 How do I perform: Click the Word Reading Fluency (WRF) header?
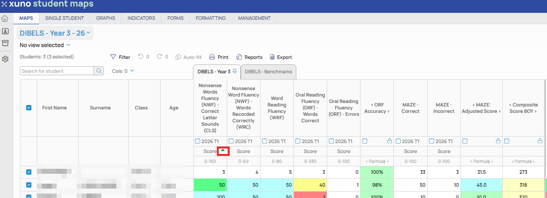pyautogui.click(x=277, y=108)
